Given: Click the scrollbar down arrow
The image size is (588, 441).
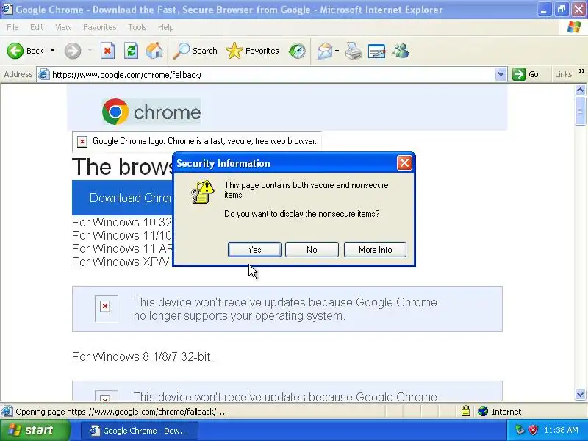Looking at the screenshot, I should tap(580, 394).
